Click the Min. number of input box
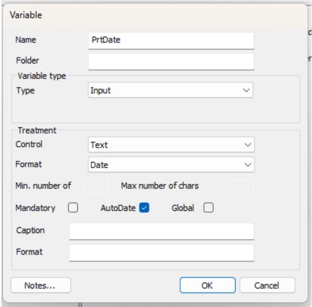 [96, 185]
